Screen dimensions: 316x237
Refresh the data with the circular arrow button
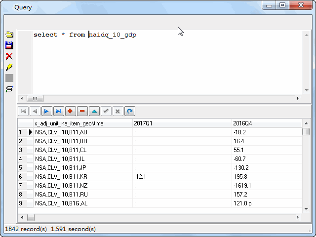coord(129,111)
